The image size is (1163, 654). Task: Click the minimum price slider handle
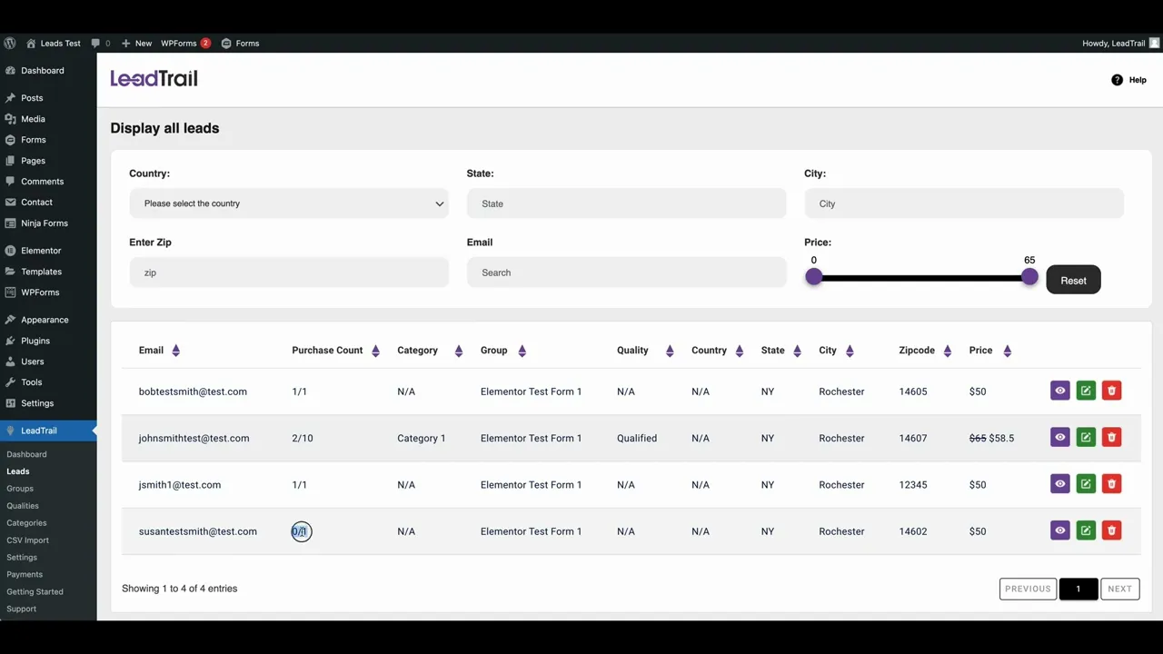coord(814,277)
